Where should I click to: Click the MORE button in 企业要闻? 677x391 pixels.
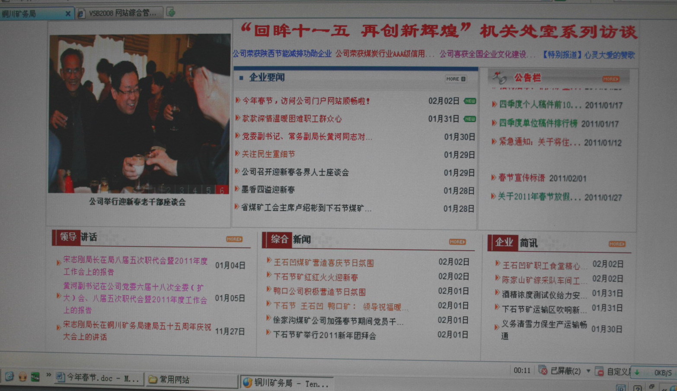click(x=456, y=79)
